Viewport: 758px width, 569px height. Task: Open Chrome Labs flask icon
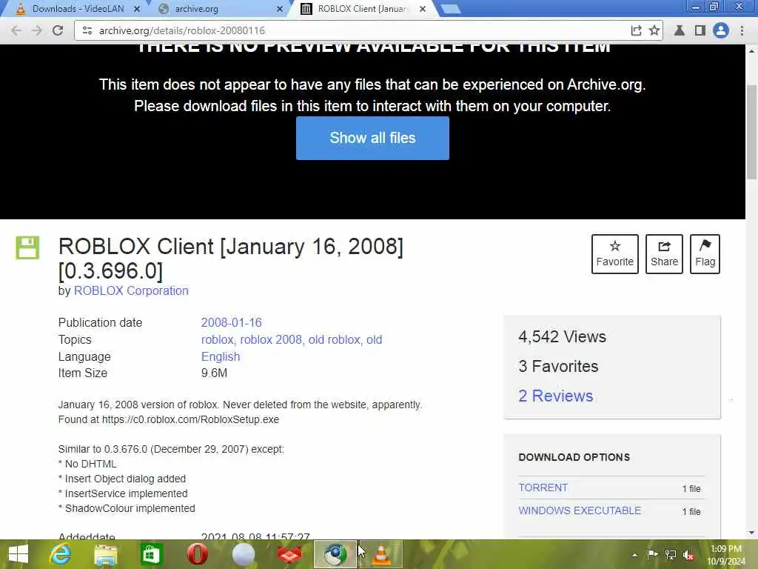[680, 30]
